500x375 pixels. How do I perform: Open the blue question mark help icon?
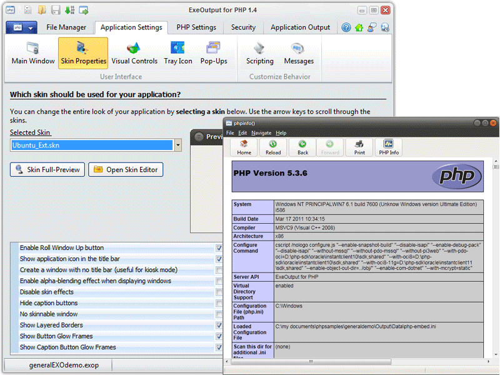(x=346, y=27)
